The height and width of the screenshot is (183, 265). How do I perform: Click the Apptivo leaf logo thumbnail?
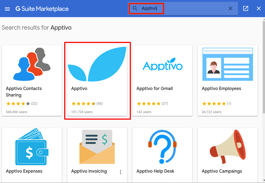[x=97, y=64]
